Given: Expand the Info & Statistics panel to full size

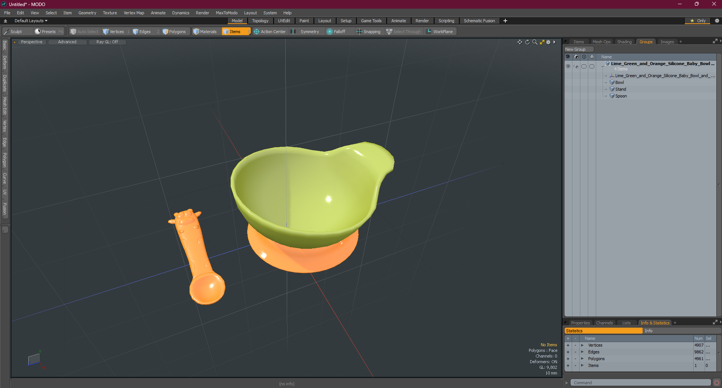Looking at the screenshot, I should 715,323.
